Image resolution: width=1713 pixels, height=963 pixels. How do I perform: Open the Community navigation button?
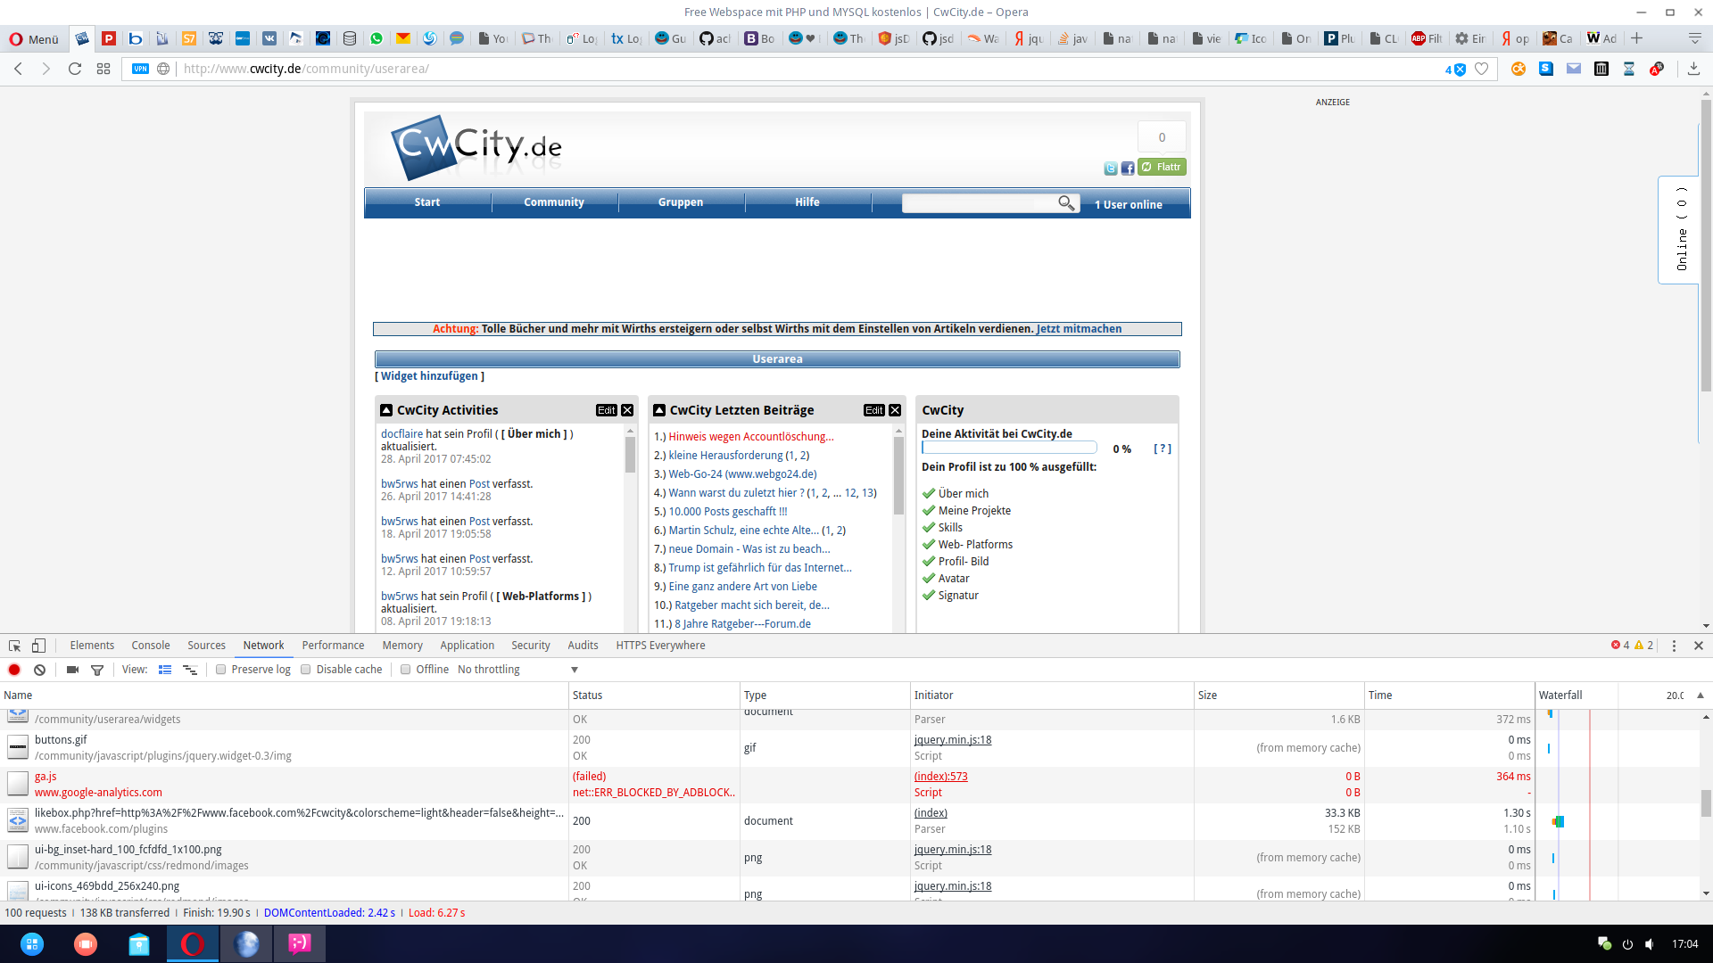pyautogui.click(x=554, y=202)
